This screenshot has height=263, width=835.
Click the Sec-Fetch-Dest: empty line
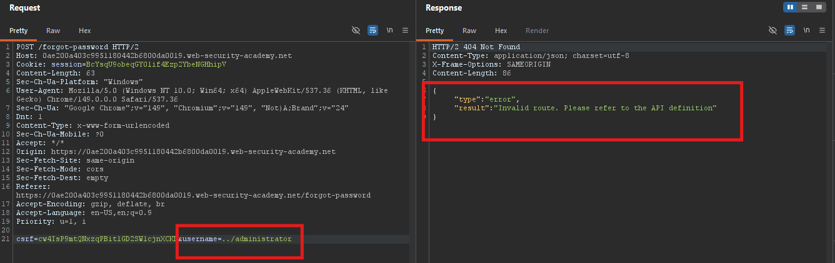(x=61, y=178)
